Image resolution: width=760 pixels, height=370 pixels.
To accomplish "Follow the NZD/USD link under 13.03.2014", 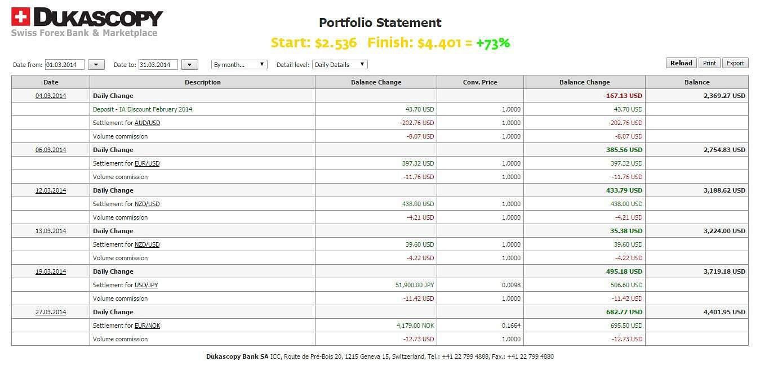I will click(147, 244).
